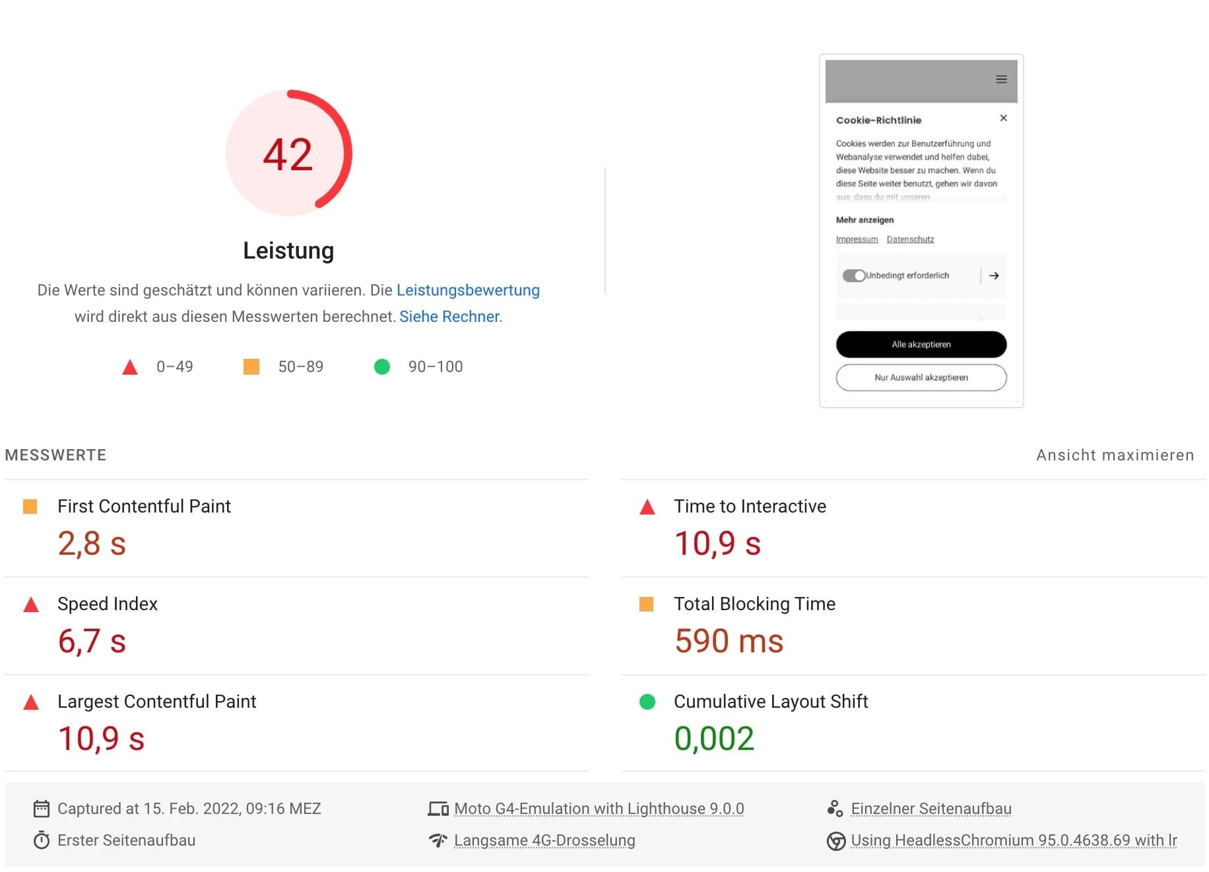Click the orange square beside Total Blocking Time
1209x872 pixels.
coord(646,604)
